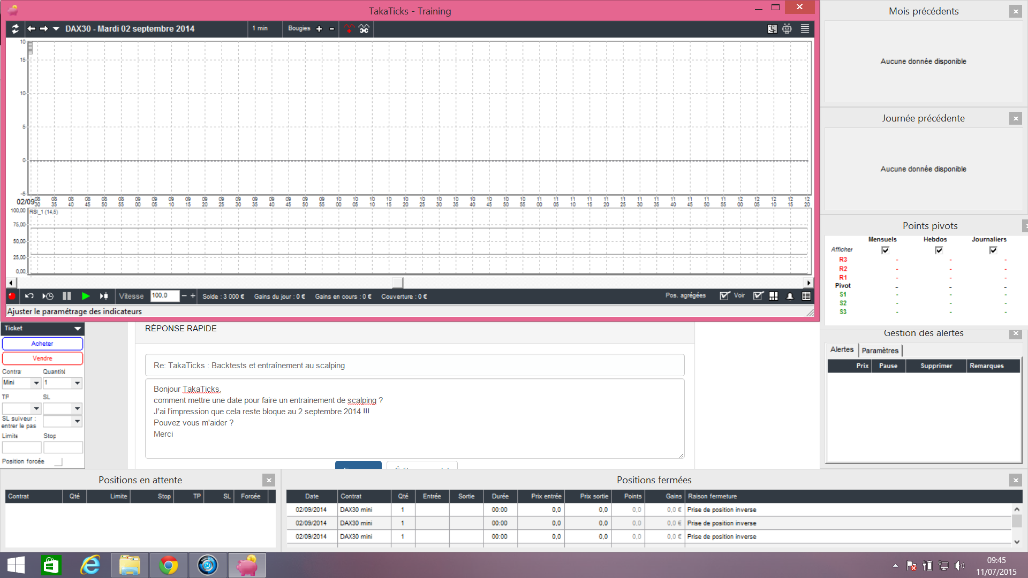This screenshot has width=1028, height=578.
Task: Uncheck Mensuels pivot points display
Action: 885,250
